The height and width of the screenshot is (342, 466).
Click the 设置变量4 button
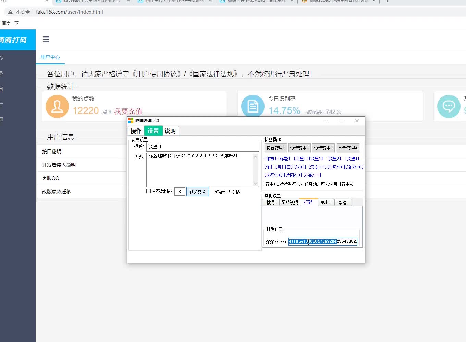coord(348,148)
